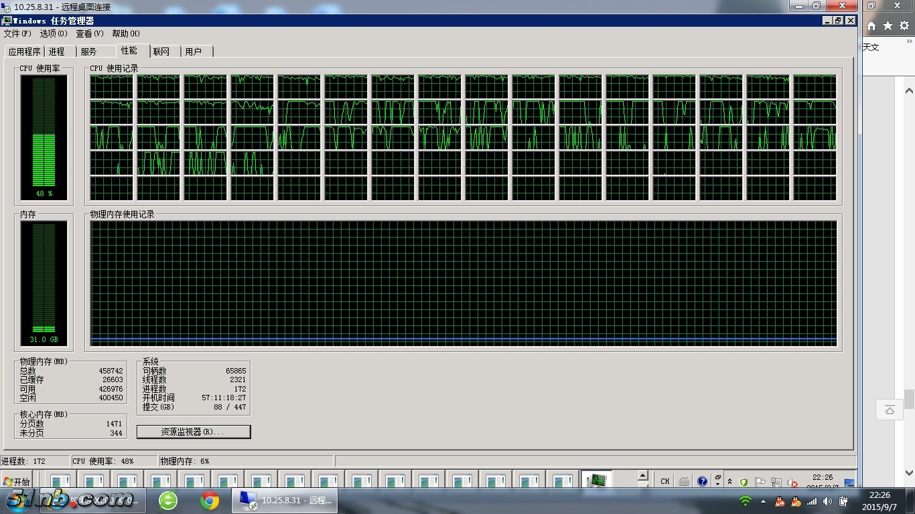
Task: Open the 查看(V) menu
Action: click(89, 33)
